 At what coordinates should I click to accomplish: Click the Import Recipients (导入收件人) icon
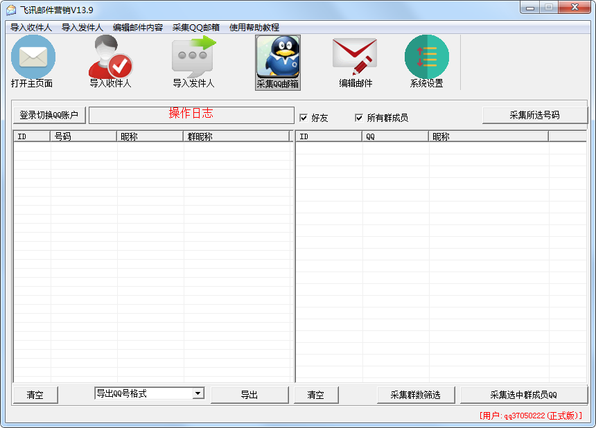pyautogui.click(x=110, y=57)
